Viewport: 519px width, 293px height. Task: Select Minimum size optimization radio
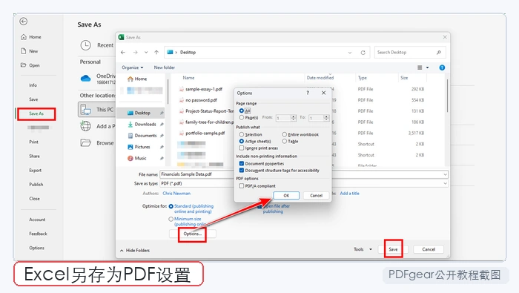171,219
